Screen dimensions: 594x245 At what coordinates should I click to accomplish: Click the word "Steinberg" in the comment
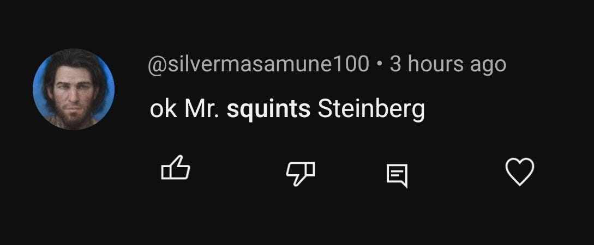371,110
